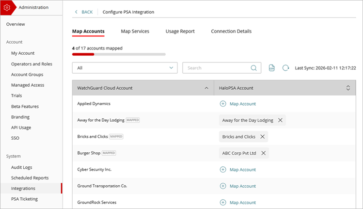The height and width of the screenshot is (209, 363).
Task: Open the All filter dropdown
Action: click(125, 68)
